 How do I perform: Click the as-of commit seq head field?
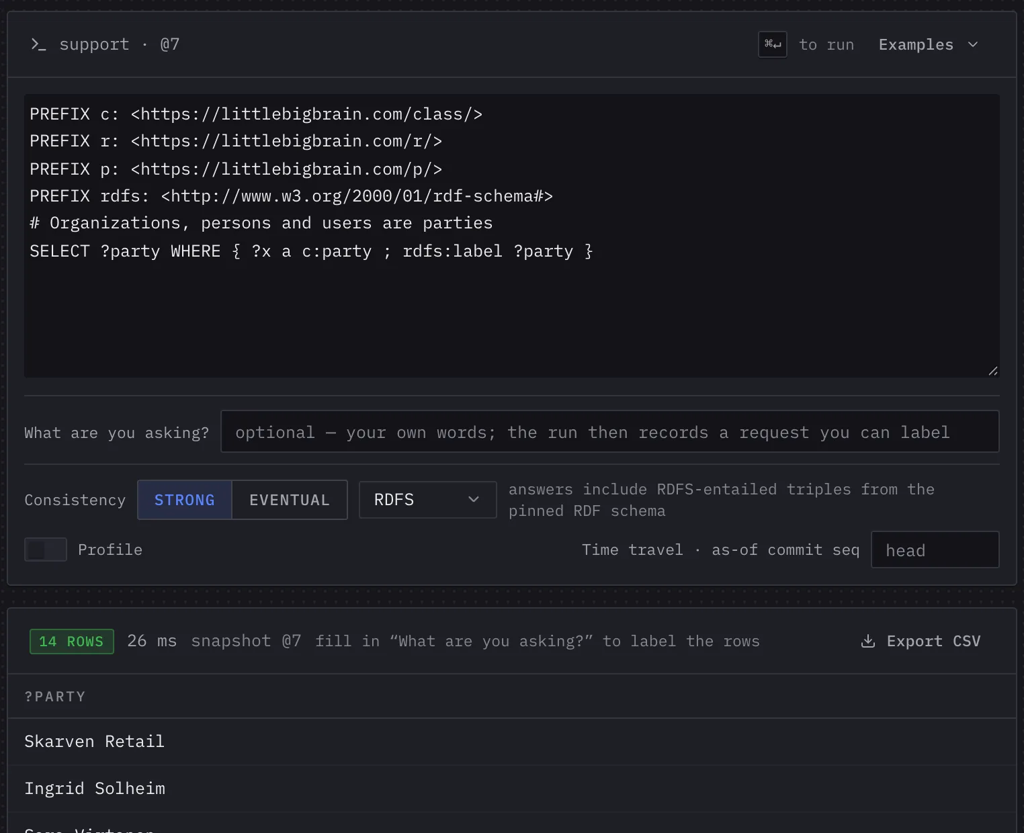click(935, 550)
